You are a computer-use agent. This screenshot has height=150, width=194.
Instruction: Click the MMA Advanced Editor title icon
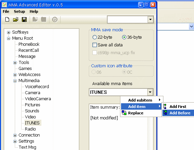click(4, 5)
